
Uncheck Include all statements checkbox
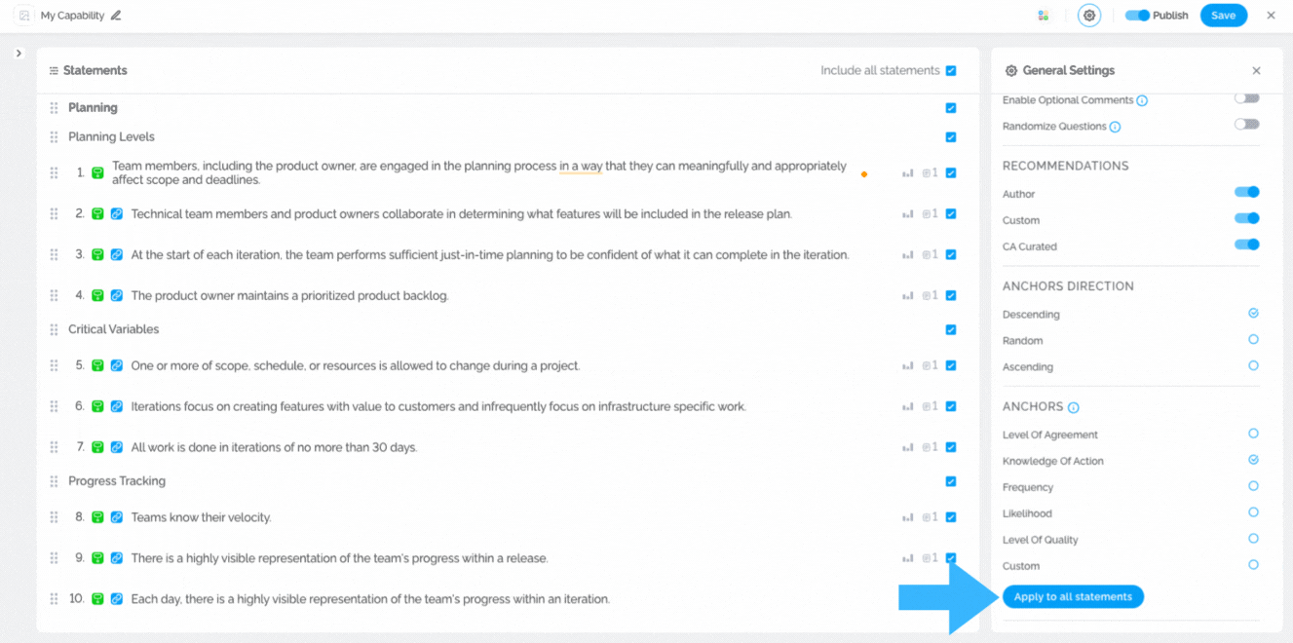pos(951,70)
